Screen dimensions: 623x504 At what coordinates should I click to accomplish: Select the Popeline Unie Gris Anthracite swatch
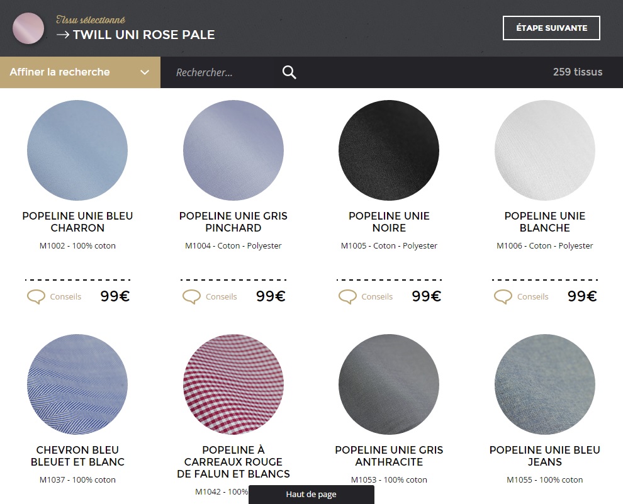pos(389,384)
